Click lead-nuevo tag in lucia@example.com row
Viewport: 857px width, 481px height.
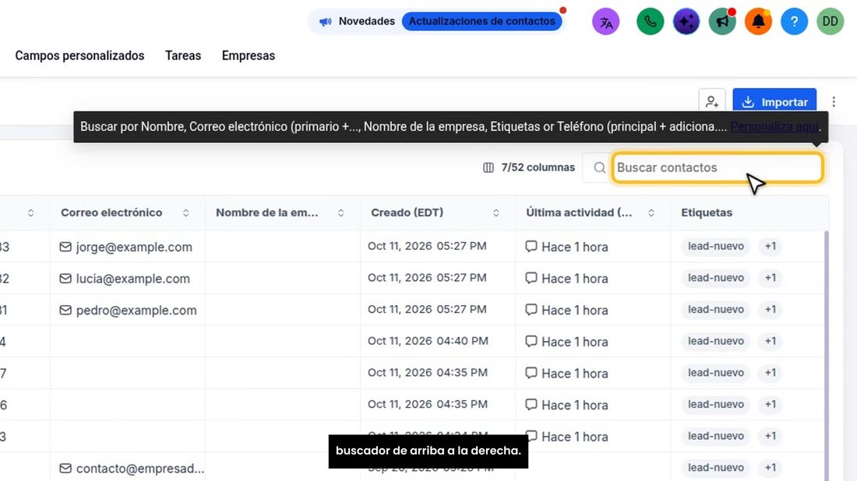[715, 278]
